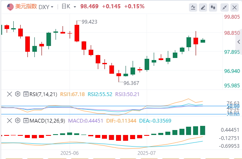Viewport: 242px width, 159px height.
Task: Open RSI indicator settings hexagon icon
Action: pyautogui.click(x=18, y=94)
